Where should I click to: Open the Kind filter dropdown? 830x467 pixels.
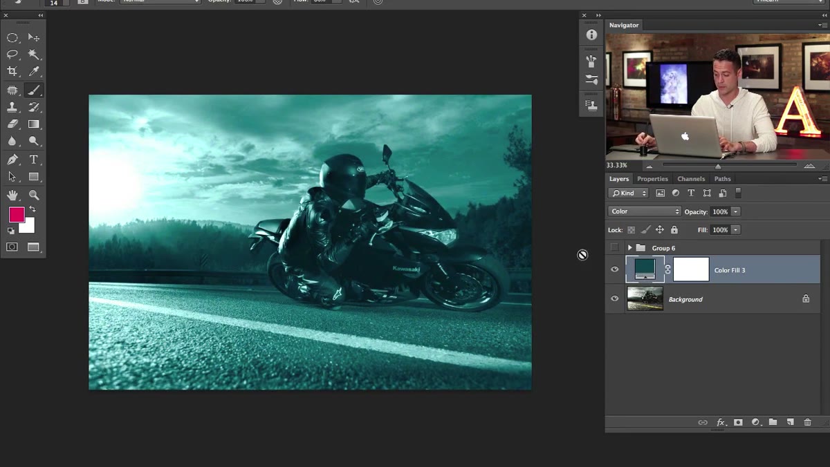[629, 193]
